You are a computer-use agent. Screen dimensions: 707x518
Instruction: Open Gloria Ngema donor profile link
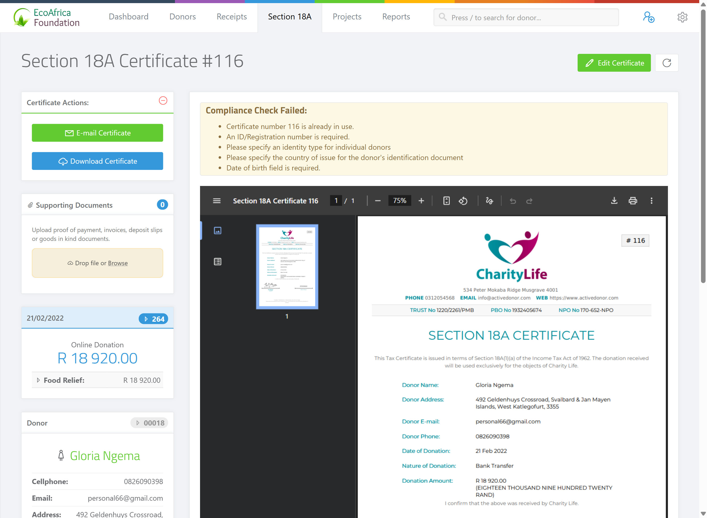point(105,456)
